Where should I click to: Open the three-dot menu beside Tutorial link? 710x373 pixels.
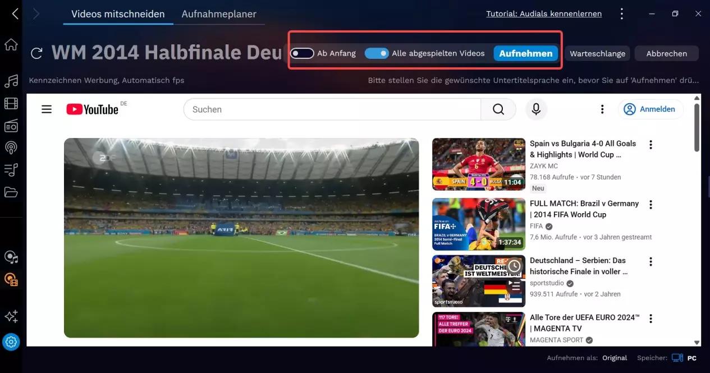pos(621,13)
